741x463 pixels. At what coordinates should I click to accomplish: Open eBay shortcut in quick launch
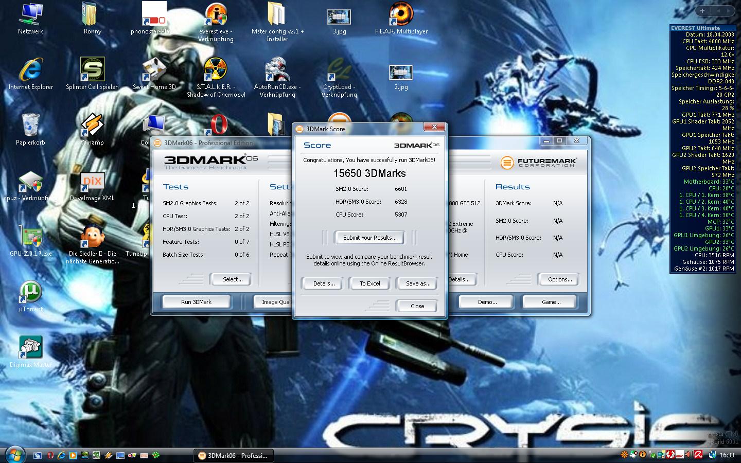[x=132, y=455]
